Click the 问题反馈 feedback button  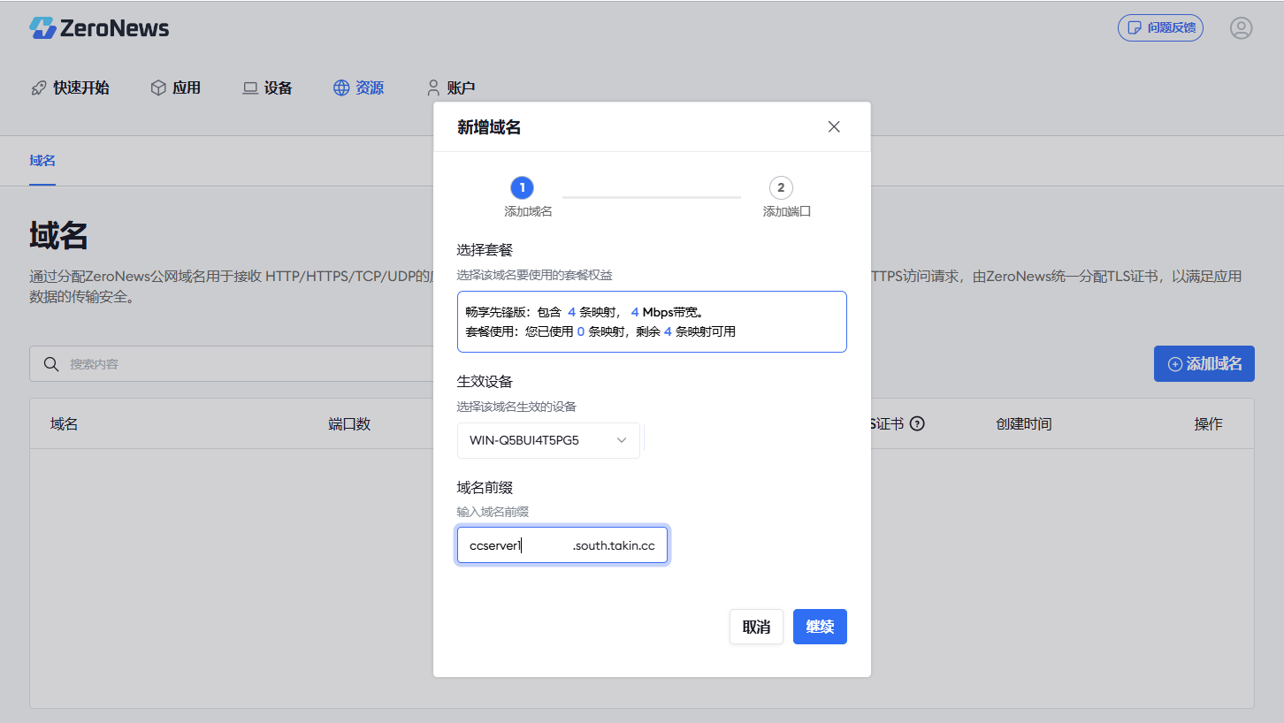point(1160,27)
